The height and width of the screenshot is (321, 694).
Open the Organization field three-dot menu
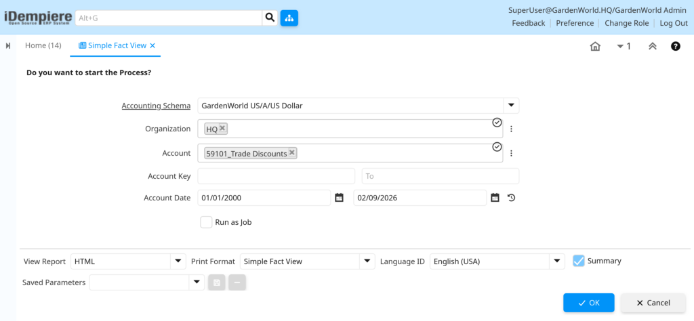(x=511, y=129)
